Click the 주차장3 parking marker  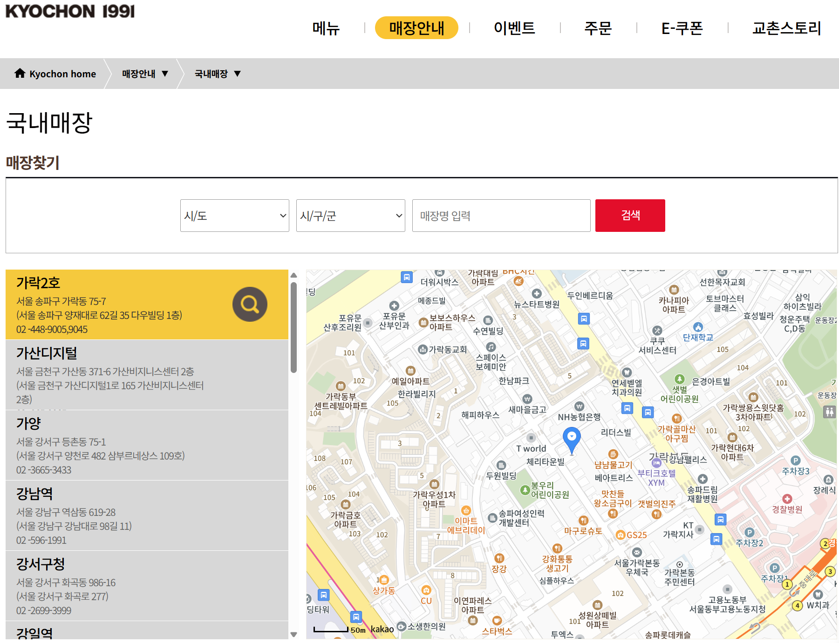(796, 460)
